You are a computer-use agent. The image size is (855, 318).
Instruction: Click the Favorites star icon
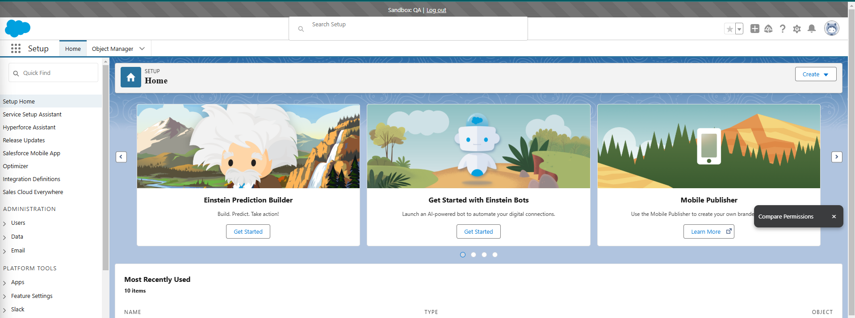coord(729,29)
